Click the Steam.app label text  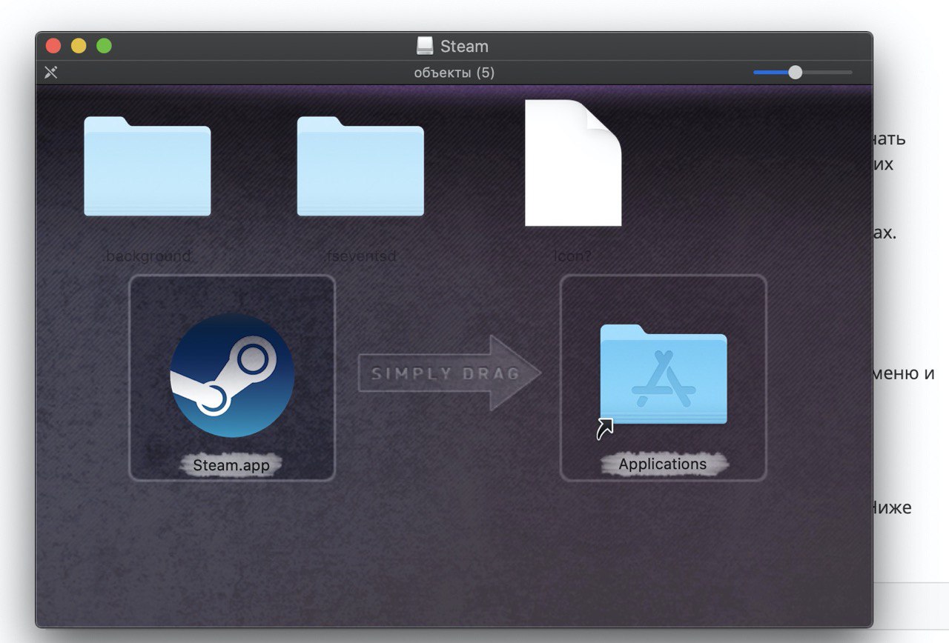tap(232, 465)
